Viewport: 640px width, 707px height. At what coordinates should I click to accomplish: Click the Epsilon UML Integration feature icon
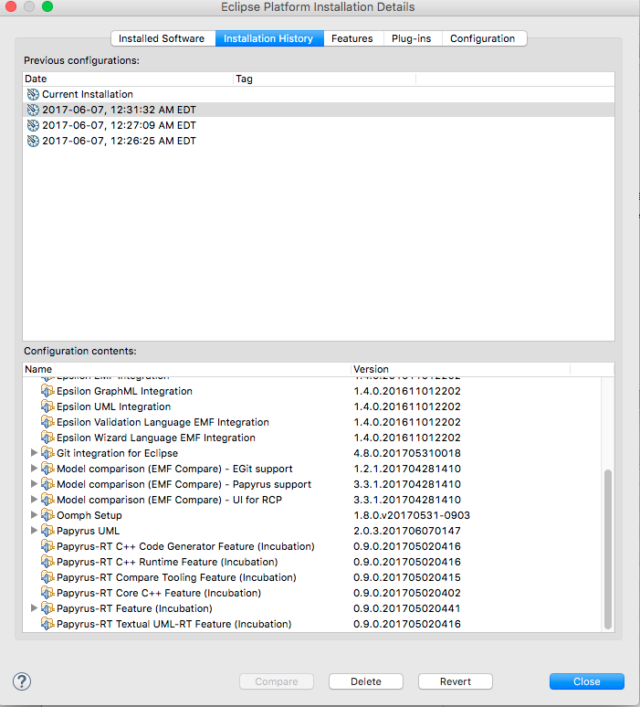click(47, 406)
